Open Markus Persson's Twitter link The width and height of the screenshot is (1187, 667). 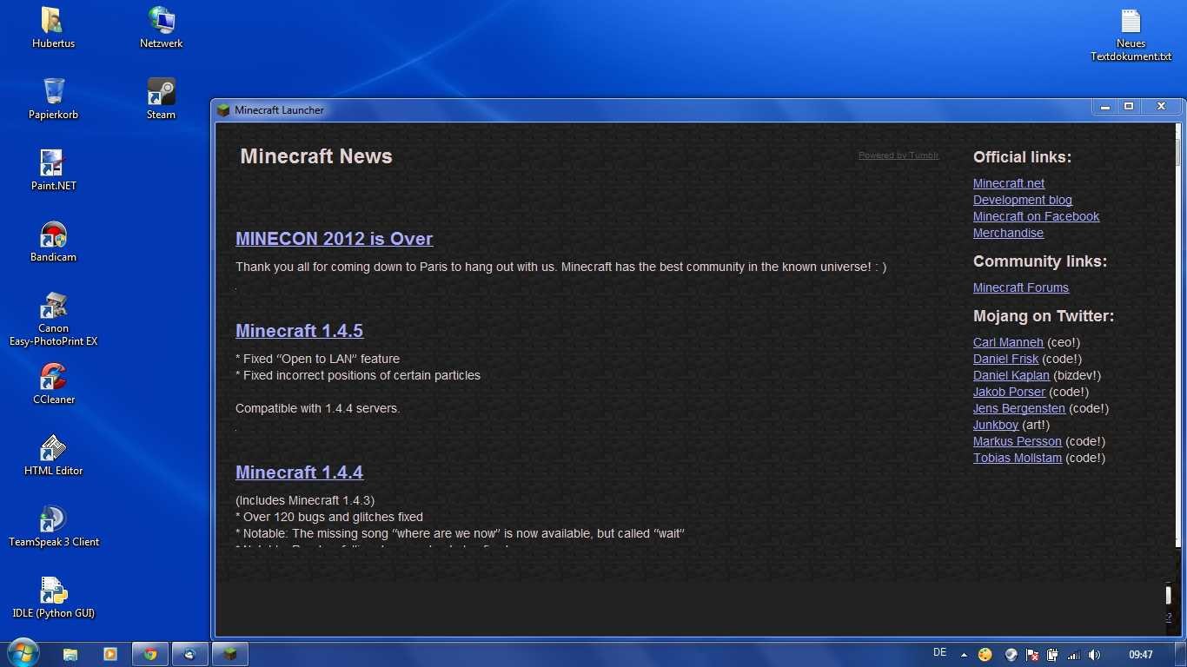pyautogui.click(x=1018, y=441)
